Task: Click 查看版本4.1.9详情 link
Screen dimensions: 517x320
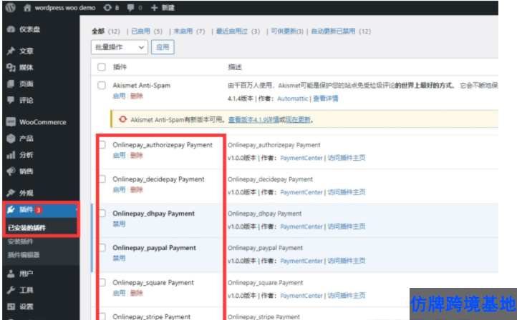Action: 253,119
